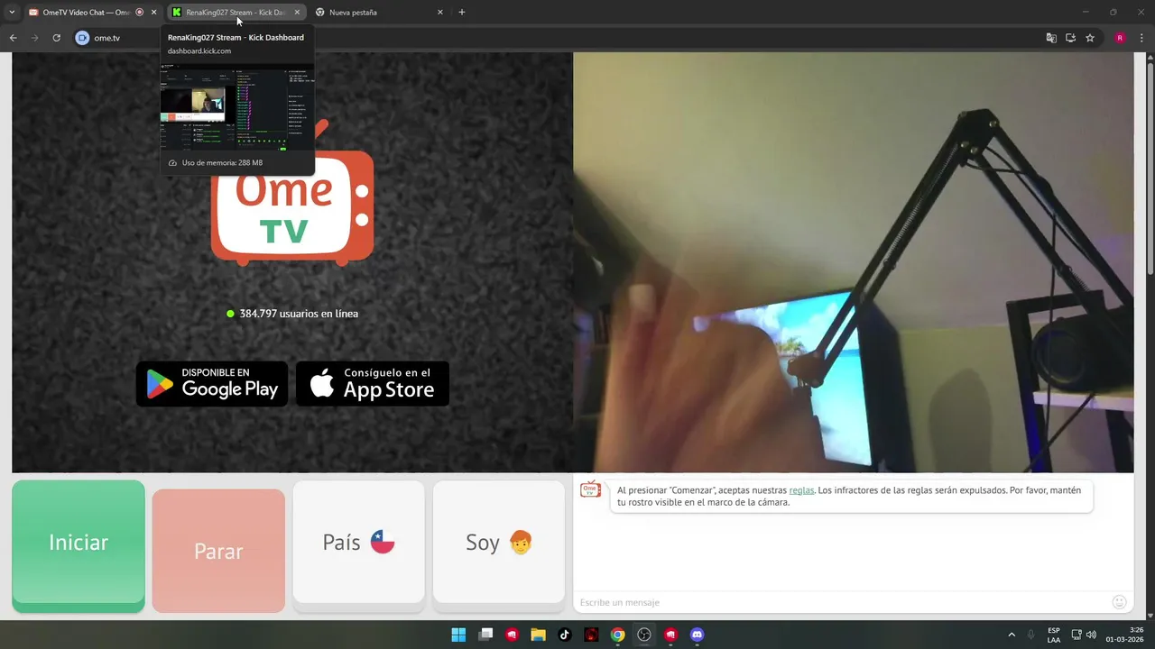Open Task View in taskbar
Screen dimensions: 1155x649
tap(485, 635)
